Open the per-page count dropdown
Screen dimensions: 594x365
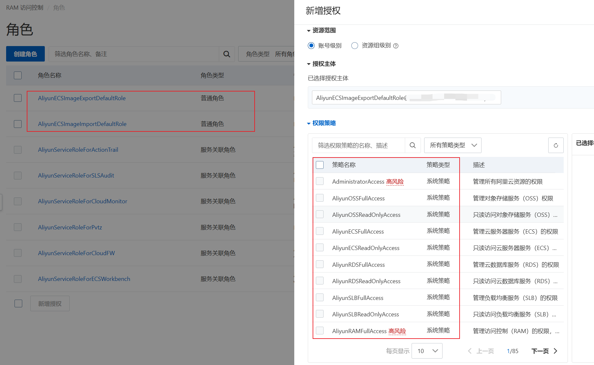point(427,351)
